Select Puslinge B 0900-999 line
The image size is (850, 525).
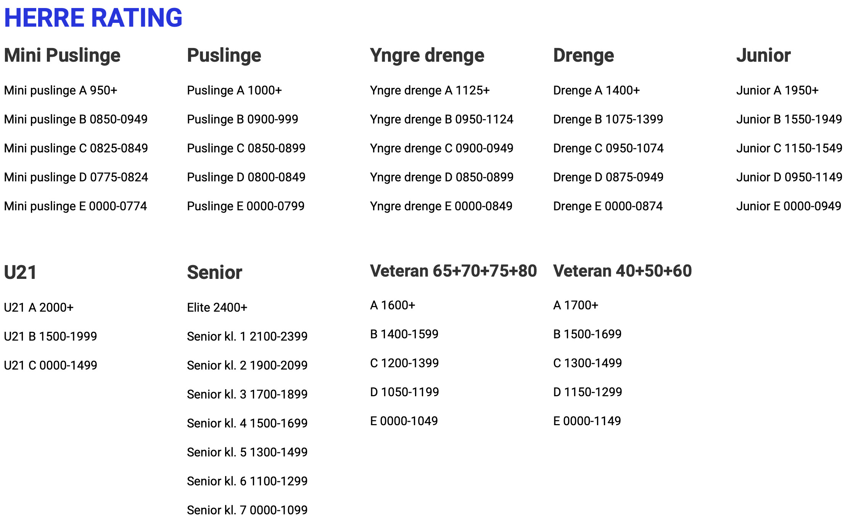click(243, 120)
